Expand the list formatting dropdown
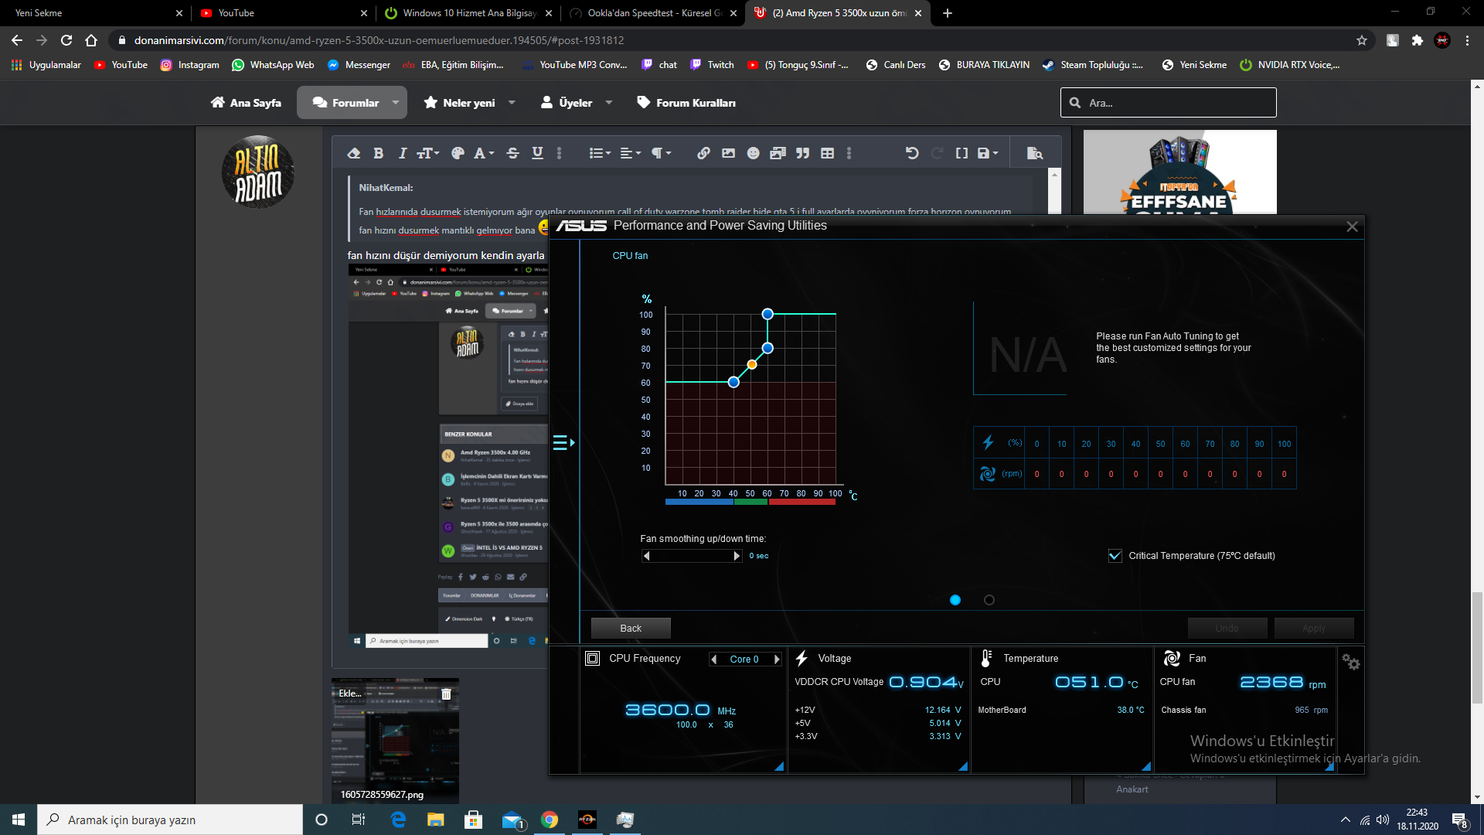This screenshot has height=835, width=1484. point(600,153)
